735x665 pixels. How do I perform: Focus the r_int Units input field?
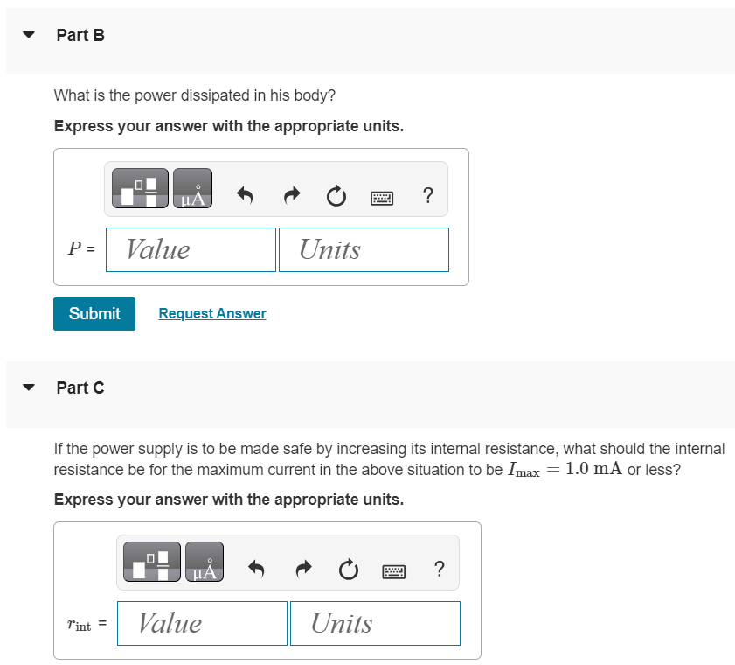tap(375, 623)
